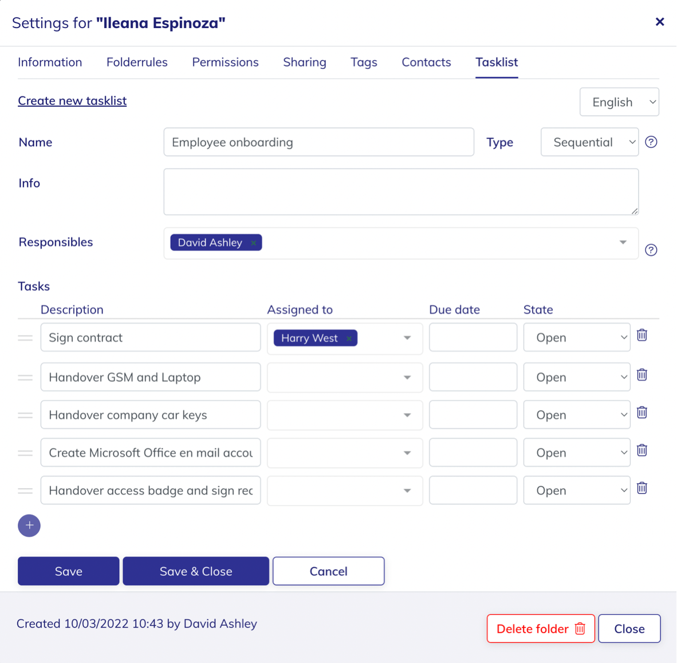The image size is (677, 663).
Task: Close the settings dialog with X
Action: point(660,22)
